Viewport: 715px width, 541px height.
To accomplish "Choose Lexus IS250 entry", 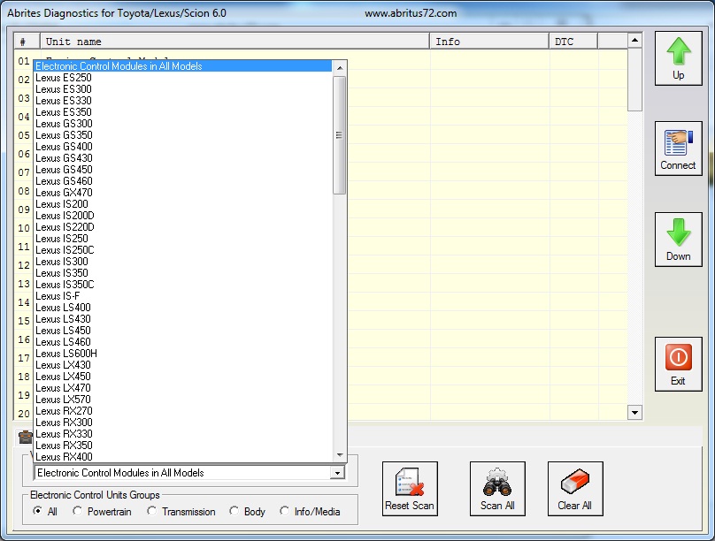I will point(183,239).
